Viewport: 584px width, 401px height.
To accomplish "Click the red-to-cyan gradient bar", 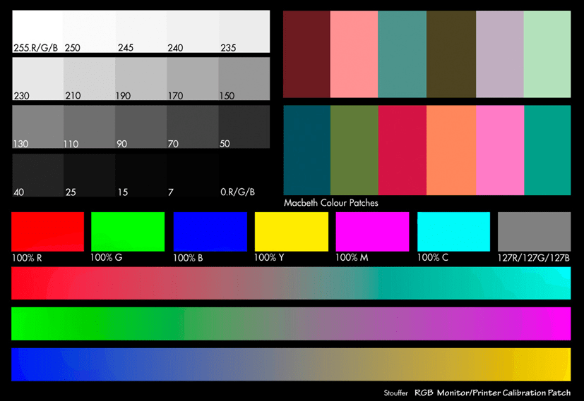I will point(291,283).
